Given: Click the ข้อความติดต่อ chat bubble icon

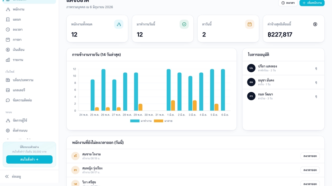Looking at the screenshot, I should (x=8, y=100).
